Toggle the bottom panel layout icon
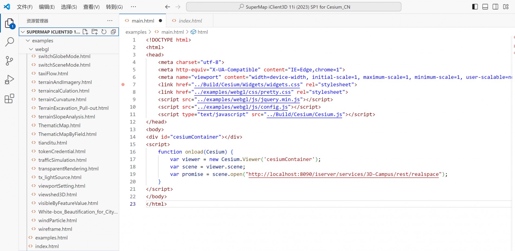 point(485,7)
